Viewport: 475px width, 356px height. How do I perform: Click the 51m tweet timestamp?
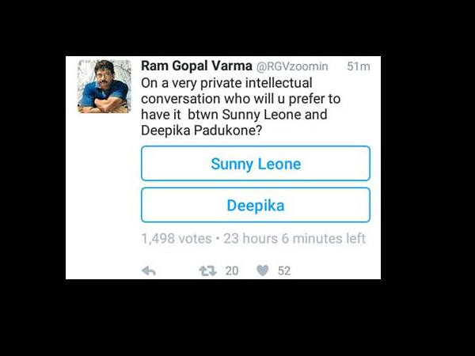(x=358, y=67)
